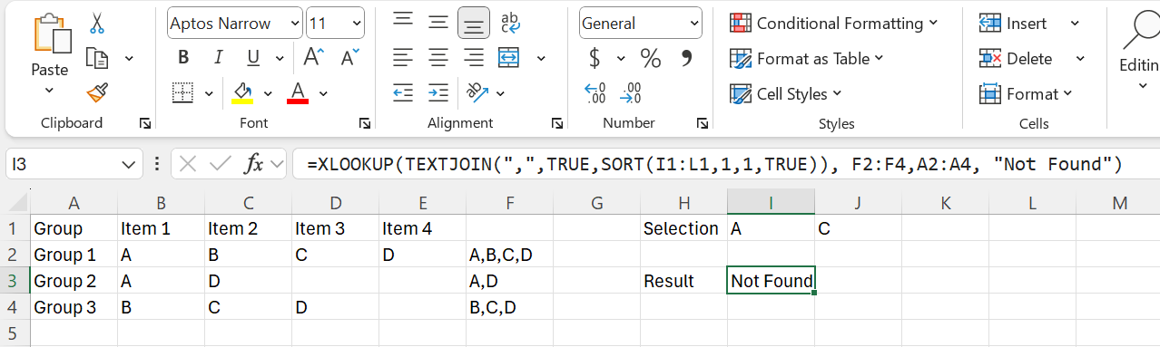Image resolution: width=1160 pixels, height=347 pixels.
Task: Apply Accounting dollar format
Action: [595, 58]
